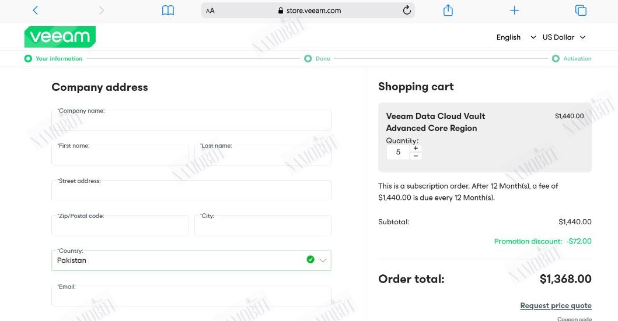
Task: Click the Veeam logo
Action: [x=60, y=37]
